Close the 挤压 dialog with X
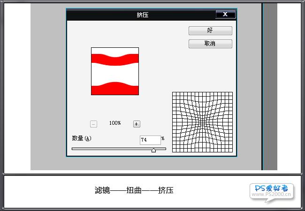 [x=225, y=14]
